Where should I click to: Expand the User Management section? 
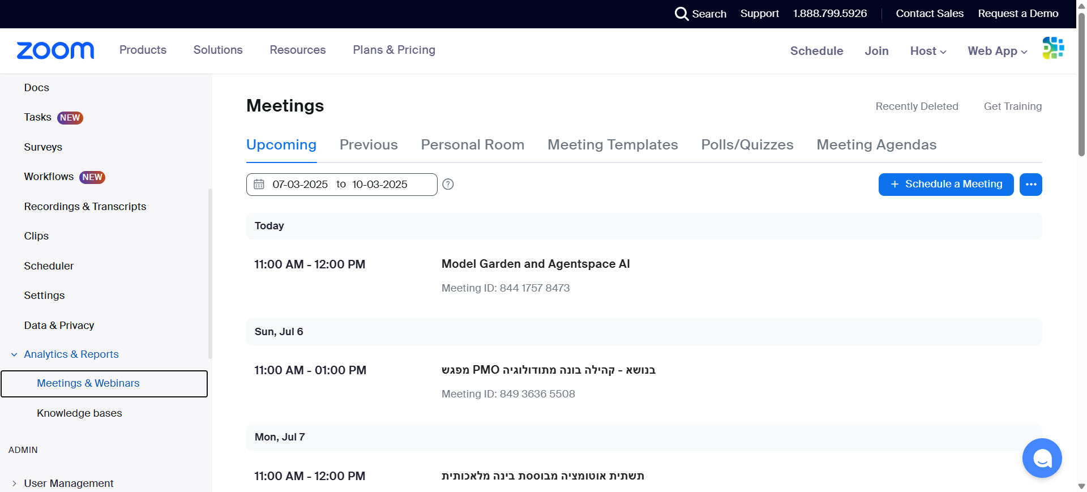[14, 484]
